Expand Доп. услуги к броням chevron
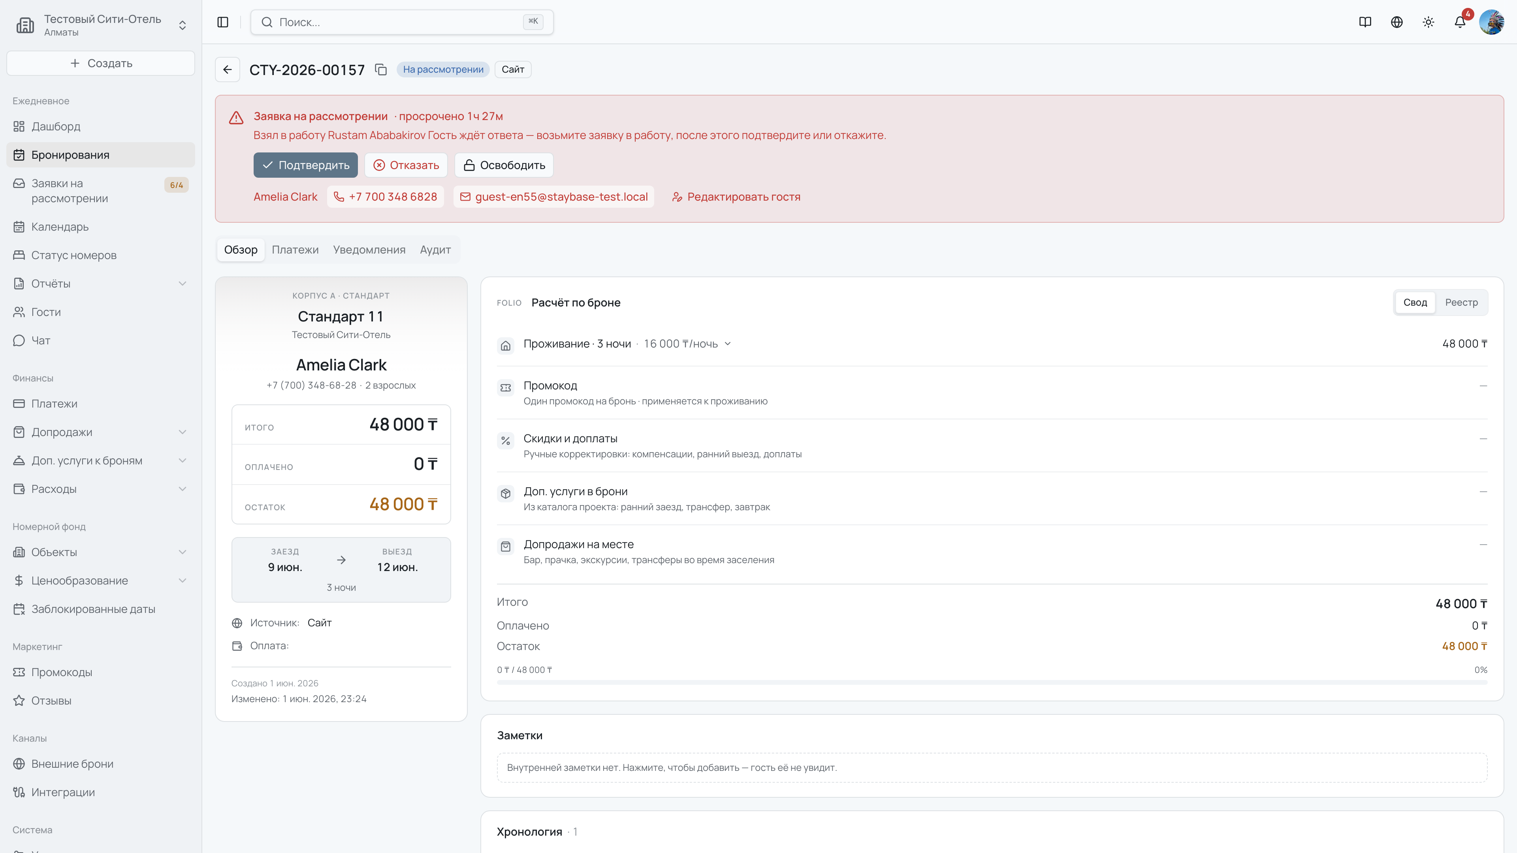This screenshot has width=1517, height=853. [x=183, y=460]
